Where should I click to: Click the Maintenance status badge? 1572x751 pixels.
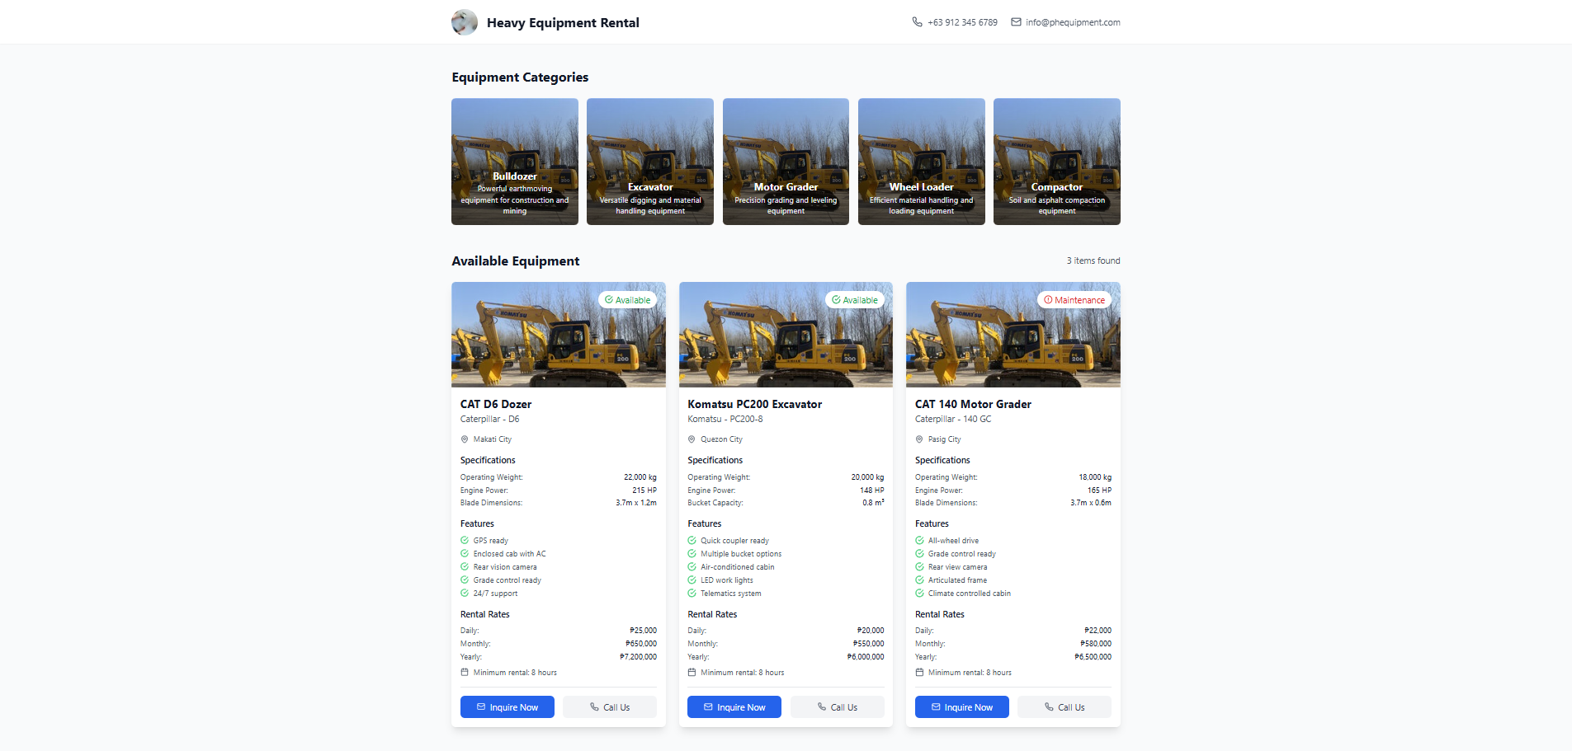pos(1074,300)
